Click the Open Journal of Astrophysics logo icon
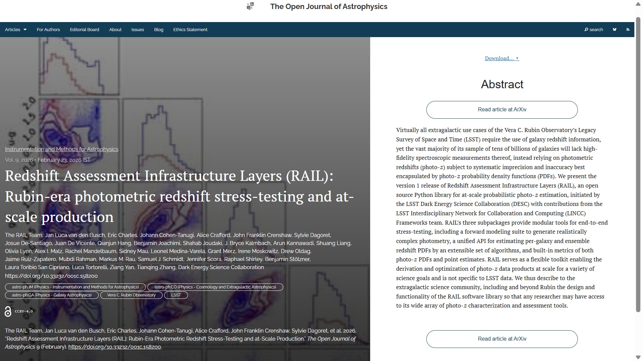The width and height of the screenshot is (642, 361). coord(250,6)
